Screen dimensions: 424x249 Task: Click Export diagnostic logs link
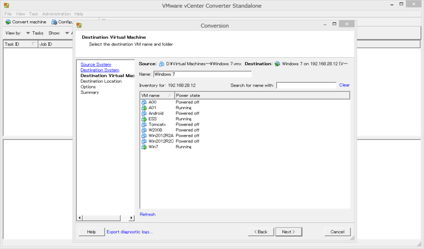[x=129, y=232]
